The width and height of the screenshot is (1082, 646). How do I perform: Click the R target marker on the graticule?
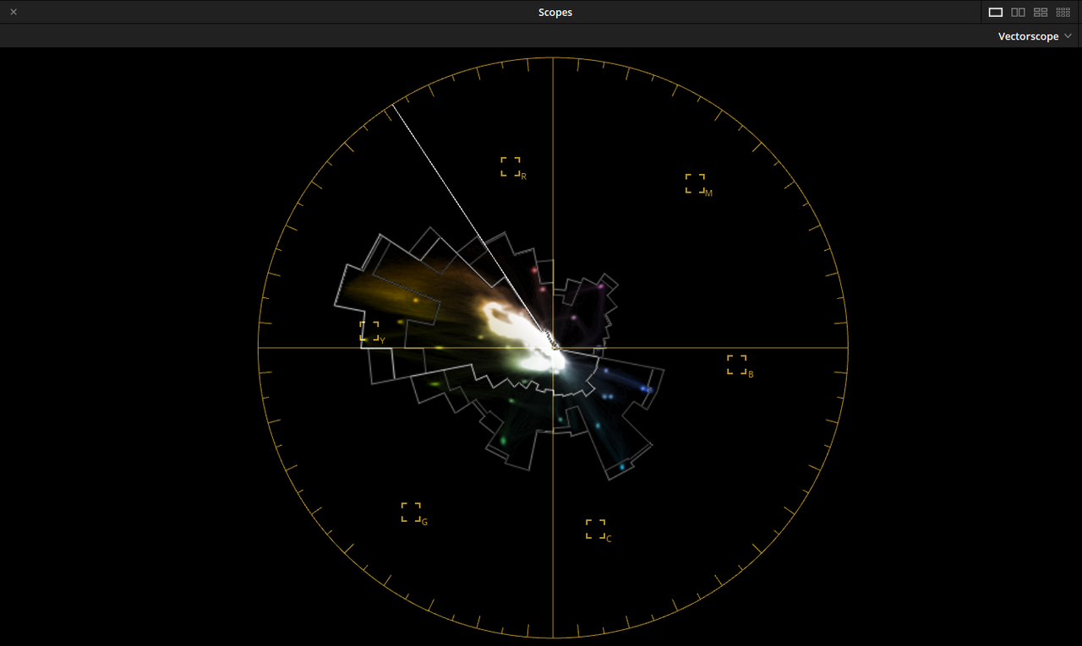point(511,166)
